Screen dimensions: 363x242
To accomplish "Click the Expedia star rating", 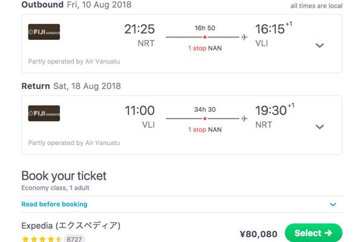I will pyautogui.click(x=41, y=239).
